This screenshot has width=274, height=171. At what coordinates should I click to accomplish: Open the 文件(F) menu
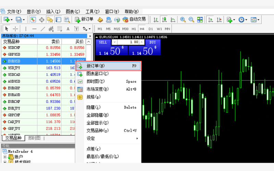click(x=14, y=12)
